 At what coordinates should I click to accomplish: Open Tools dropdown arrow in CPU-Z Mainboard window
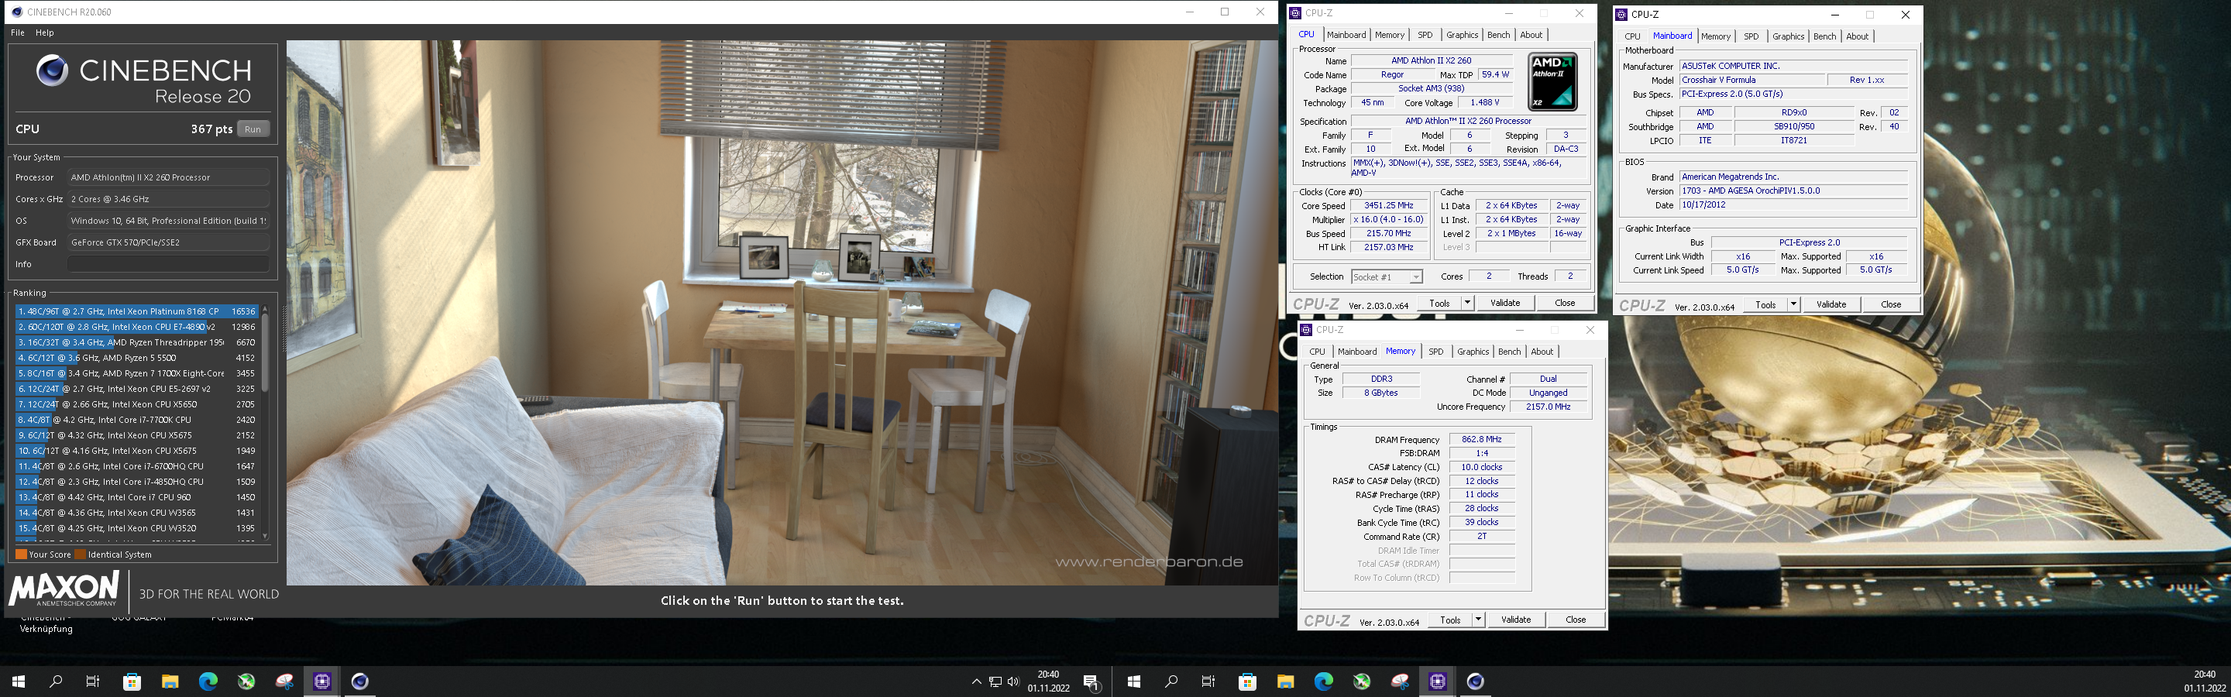pyautogui.click(x=1793, y=305)
